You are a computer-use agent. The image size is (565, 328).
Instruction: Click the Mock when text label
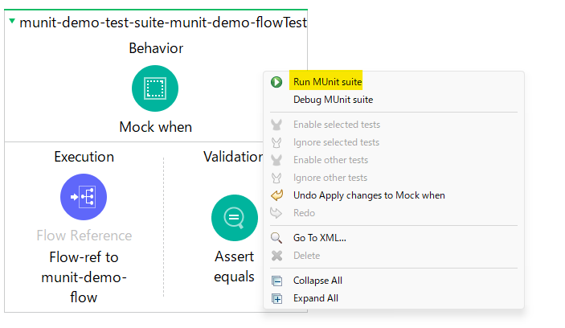point(156,127)
